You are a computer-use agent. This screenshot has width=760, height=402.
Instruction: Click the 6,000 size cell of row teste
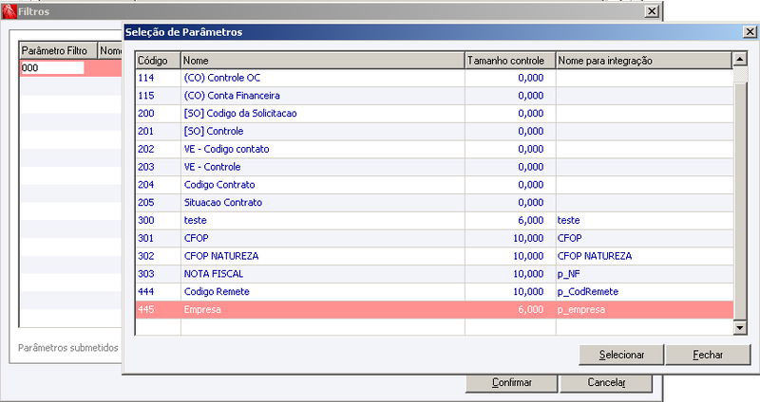(510, 221)
